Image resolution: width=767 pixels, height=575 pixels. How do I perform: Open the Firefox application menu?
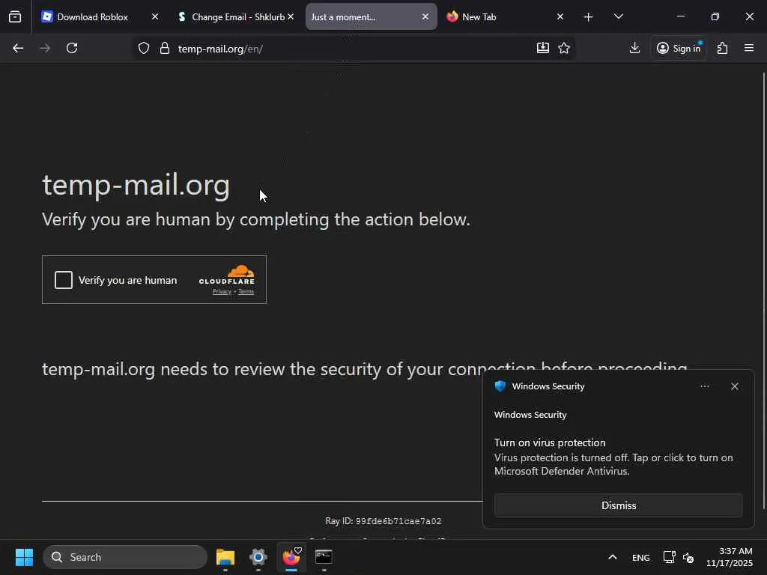pos(749,48)
